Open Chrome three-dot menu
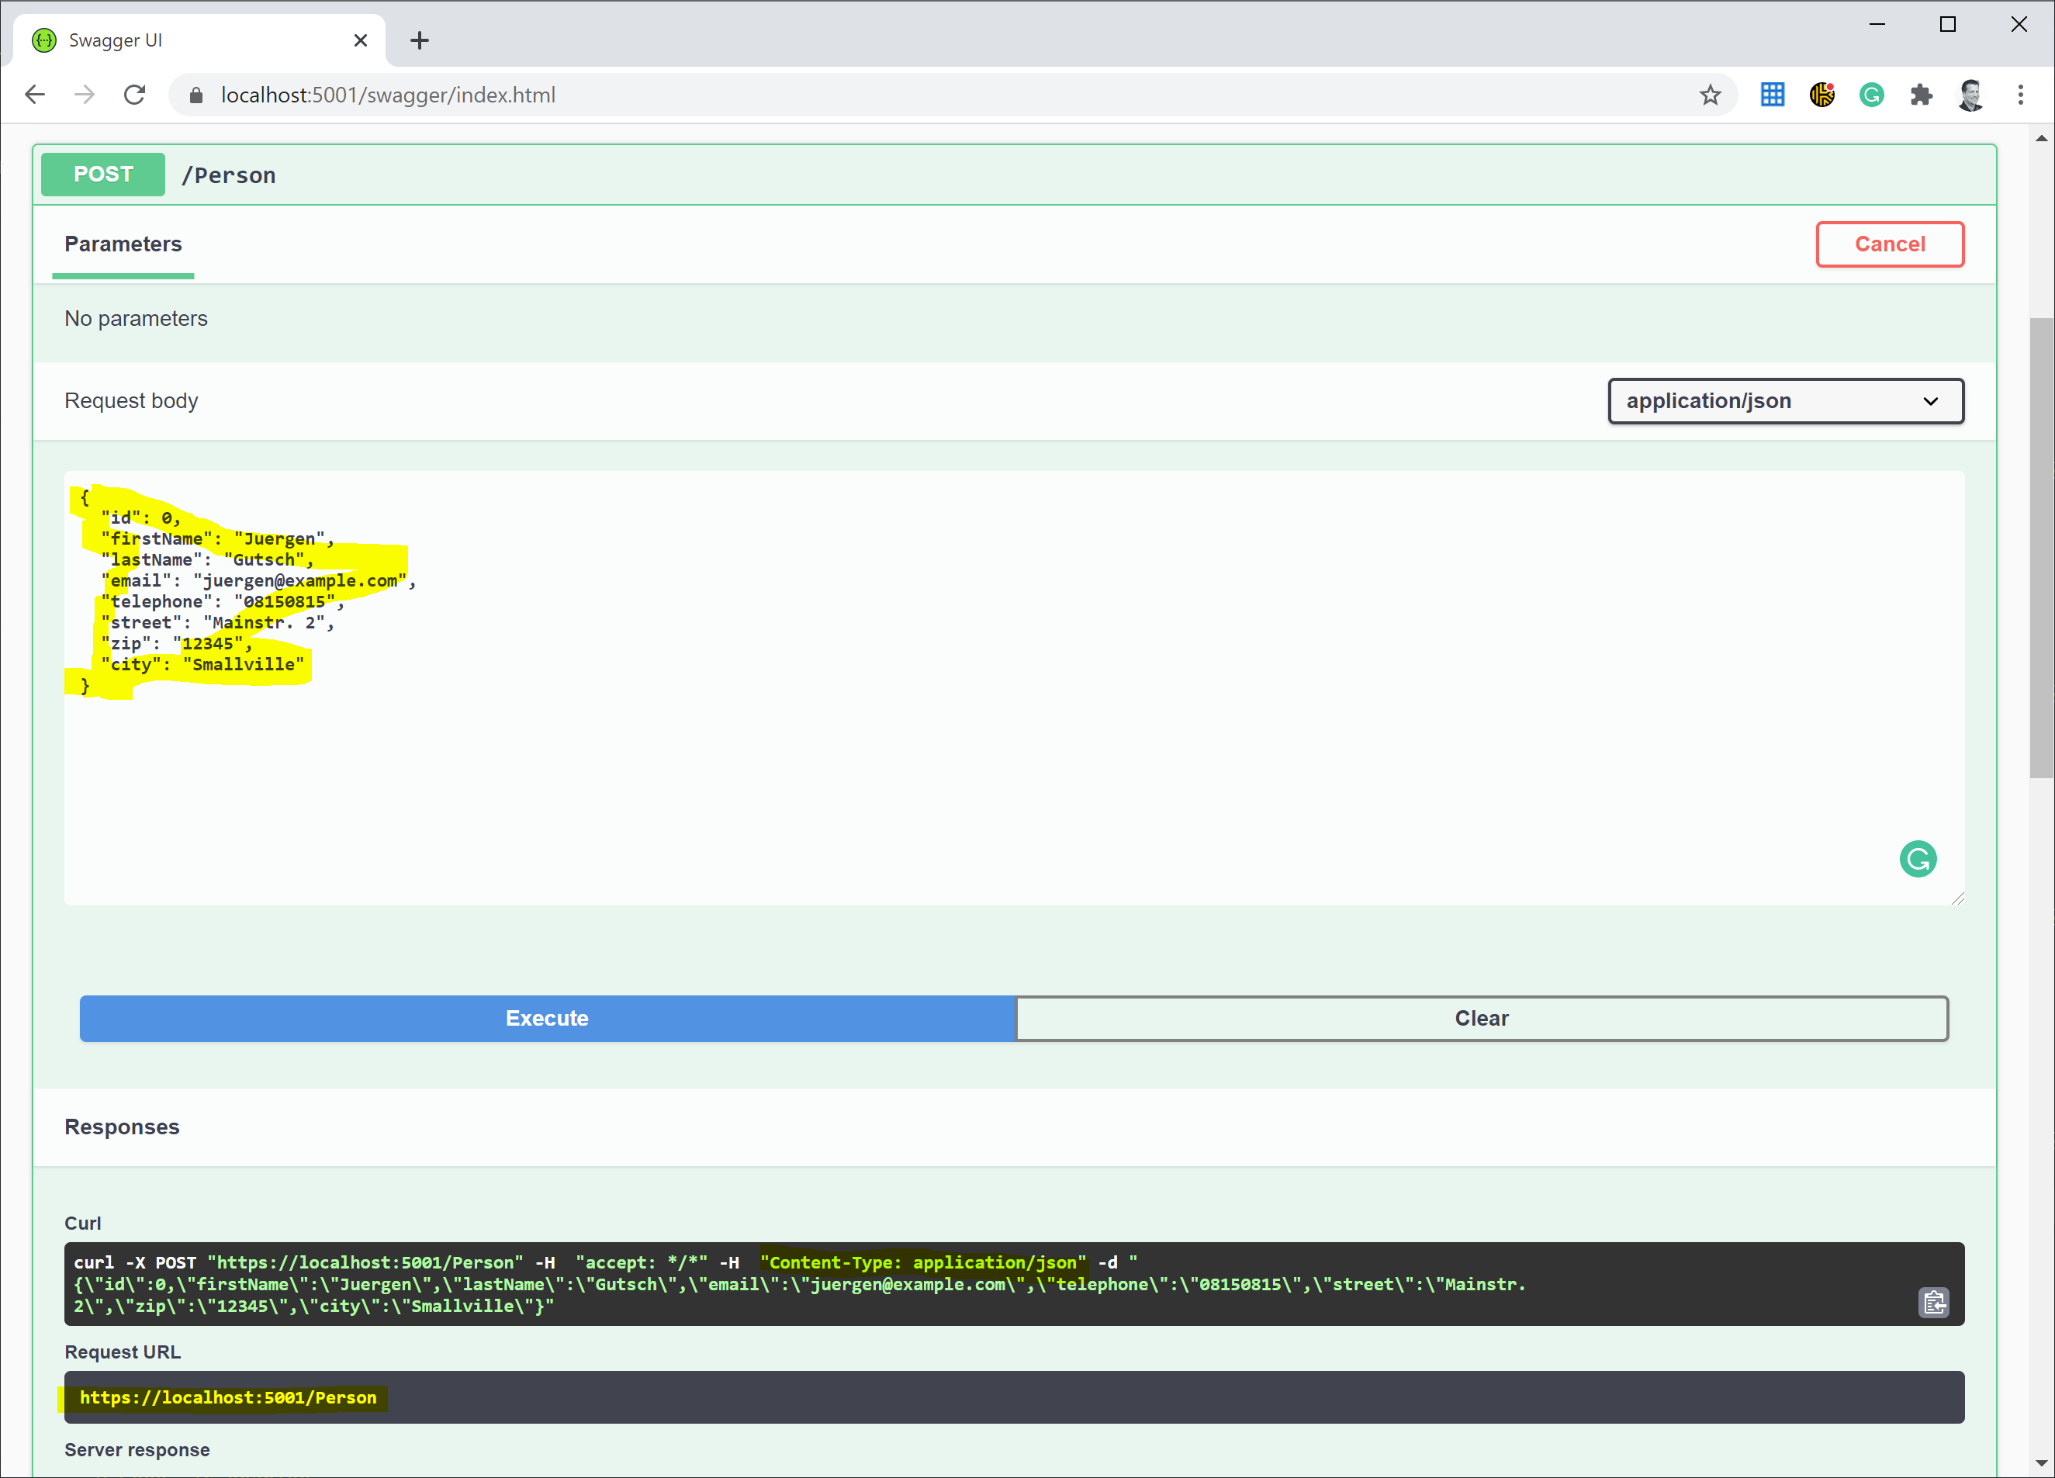 click(2019, 95)
